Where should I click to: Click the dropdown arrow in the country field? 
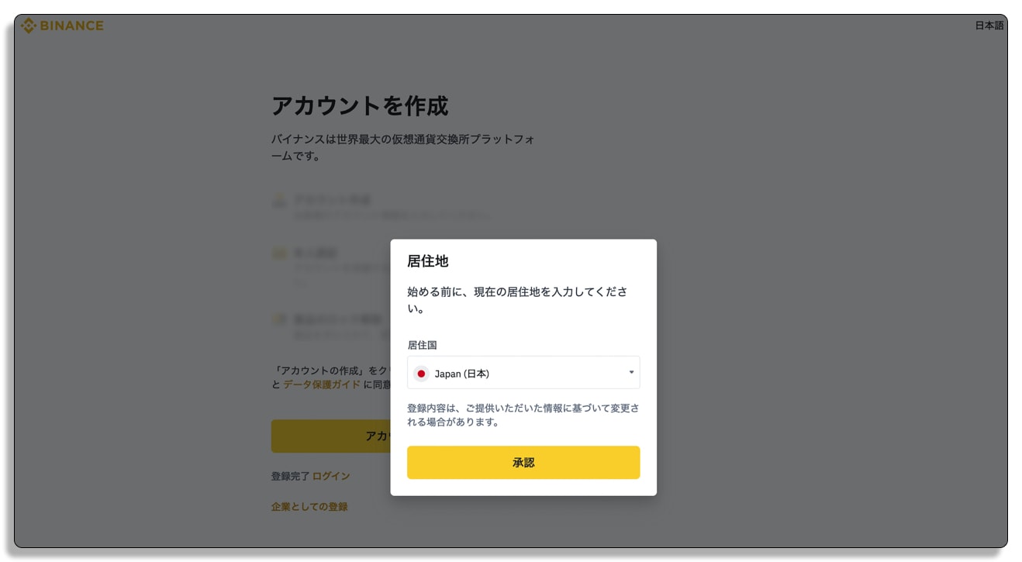[x=631, y=373]
